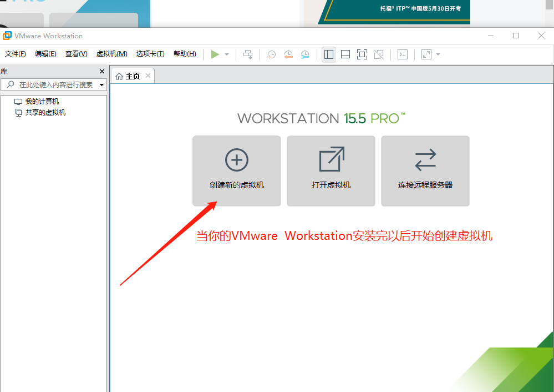Open the Snapshot Manager icon
554x392 pixels.
coord(305,54)
